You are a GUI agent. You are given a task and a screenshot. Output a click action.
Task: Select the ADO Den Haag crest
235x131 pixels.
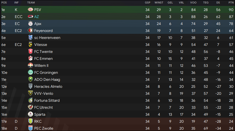click(30, 79)
